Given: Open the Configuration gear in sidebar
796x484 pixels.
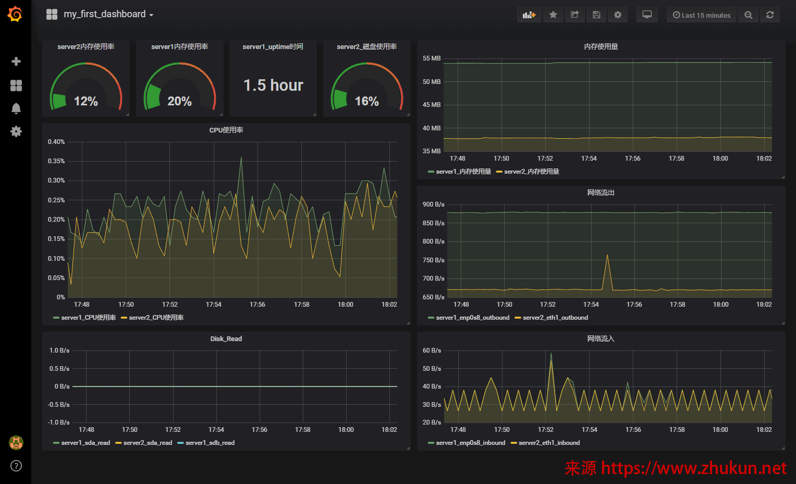Looking at the screenshot, I should (16, 131).
